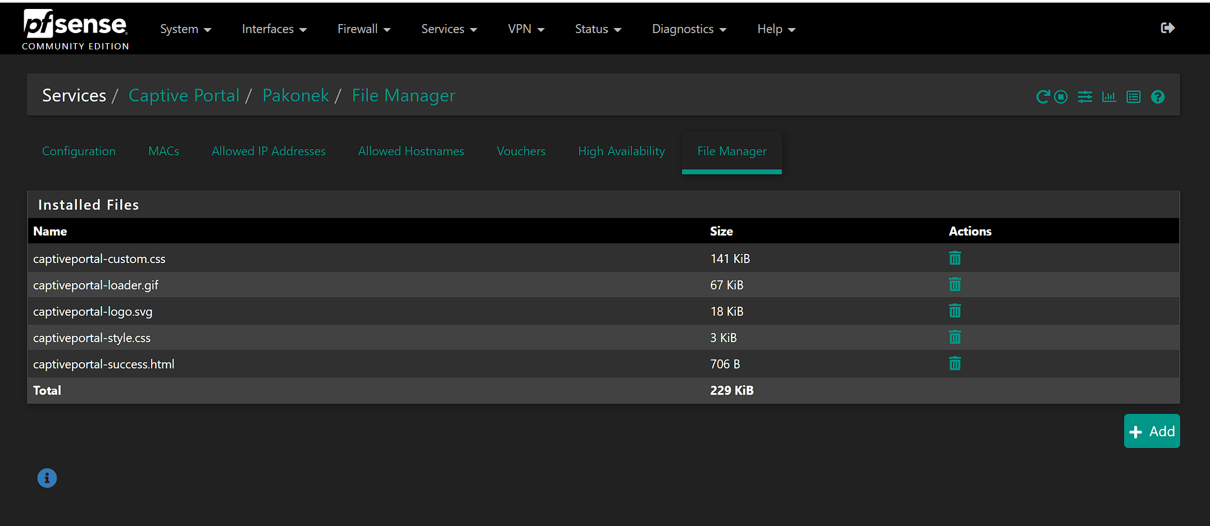Open the log entries list icon
This screenshot has height=526, width=1210.
click(x=1133, y=97)
